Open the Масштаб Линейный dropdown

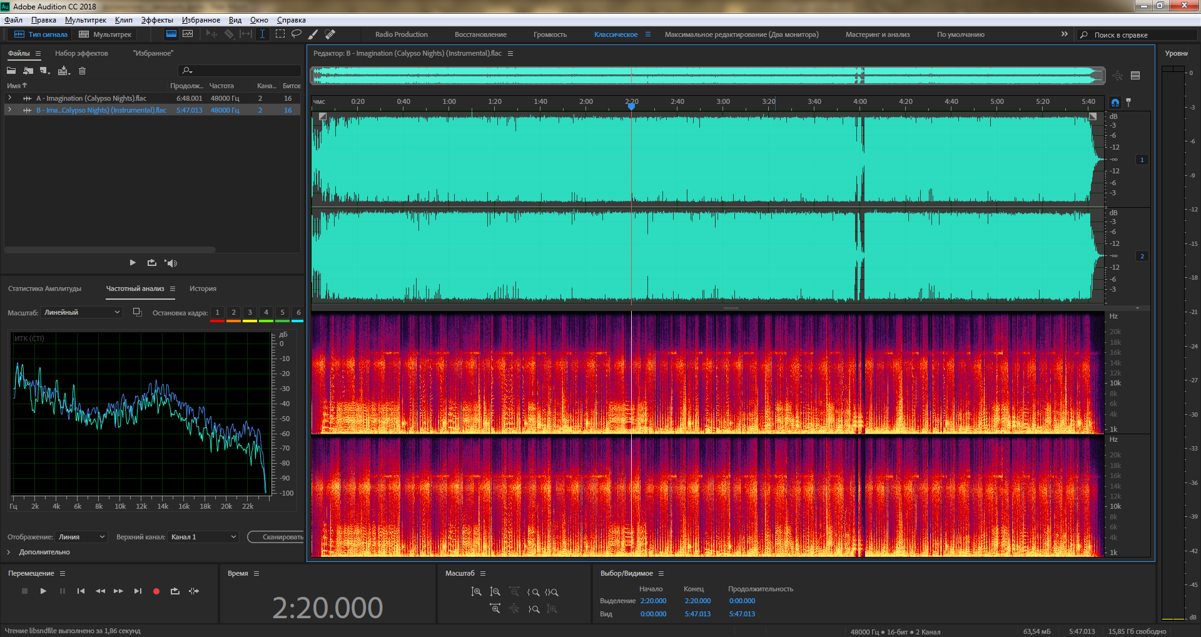pos(81,312)
